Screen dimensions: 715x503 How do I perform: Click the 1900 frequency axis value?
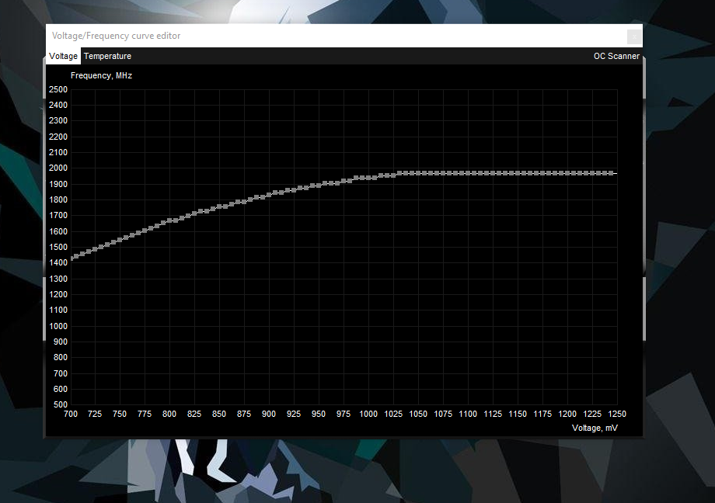58,184
